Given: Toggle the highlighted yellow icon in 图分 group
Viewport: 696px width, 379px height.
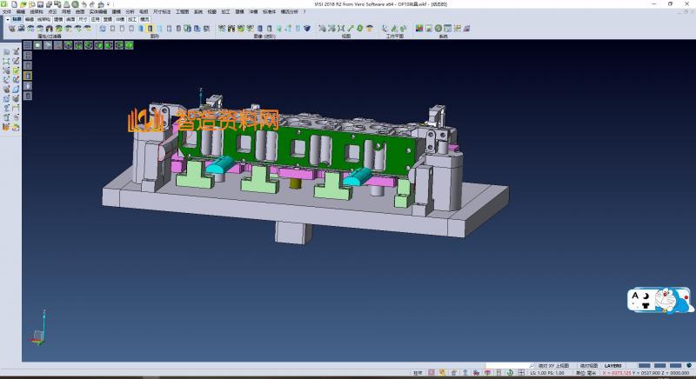Looking at the screenshot, I should click(x=150, y=29).
